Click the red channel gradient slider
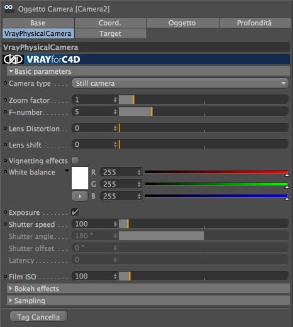293x327 pixels. (217, 173)
